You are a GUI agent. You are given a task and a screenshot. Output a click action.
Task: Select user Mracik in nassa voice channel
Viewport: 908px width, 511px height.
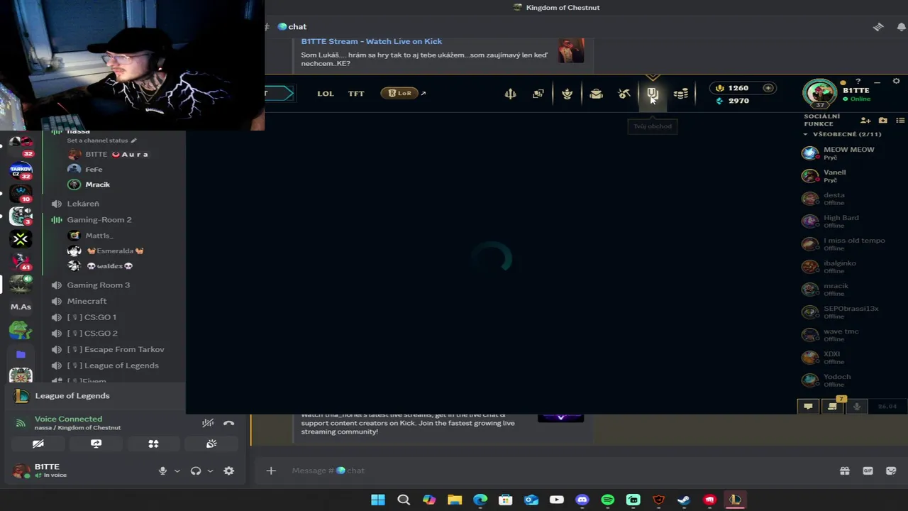(97, 185)
